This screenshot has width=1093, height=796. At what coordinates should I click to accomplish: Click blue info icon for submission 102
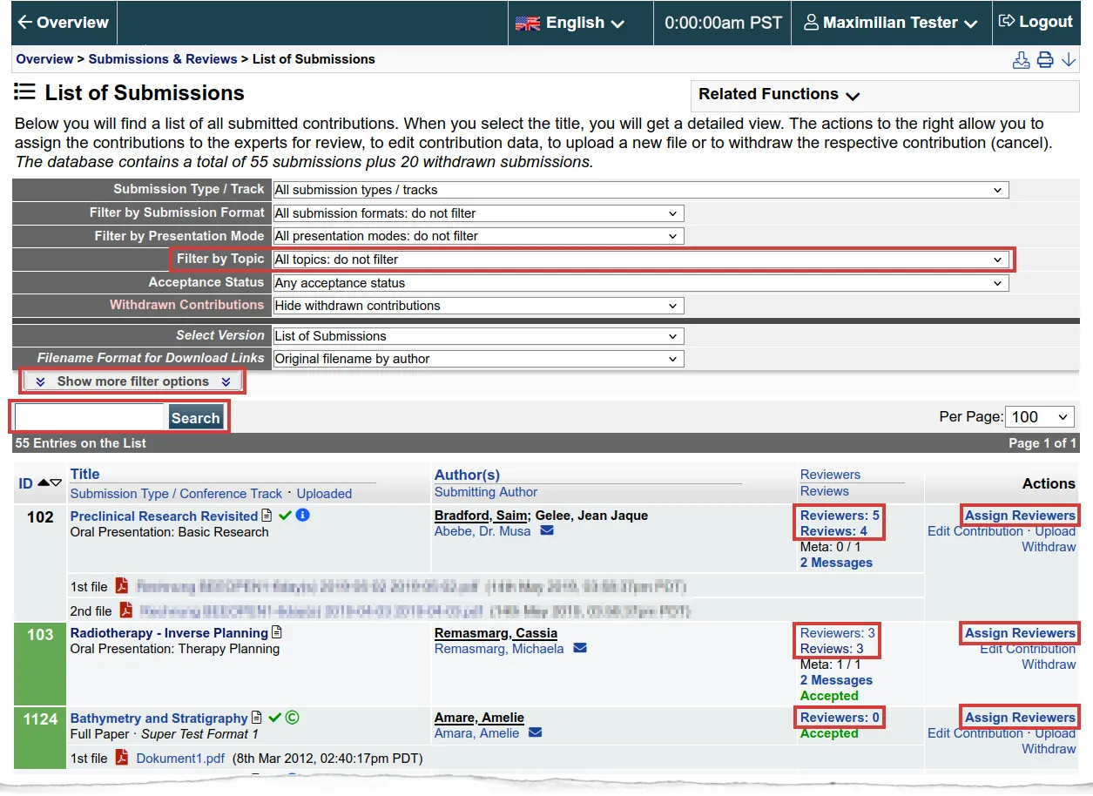pos(302,516)
